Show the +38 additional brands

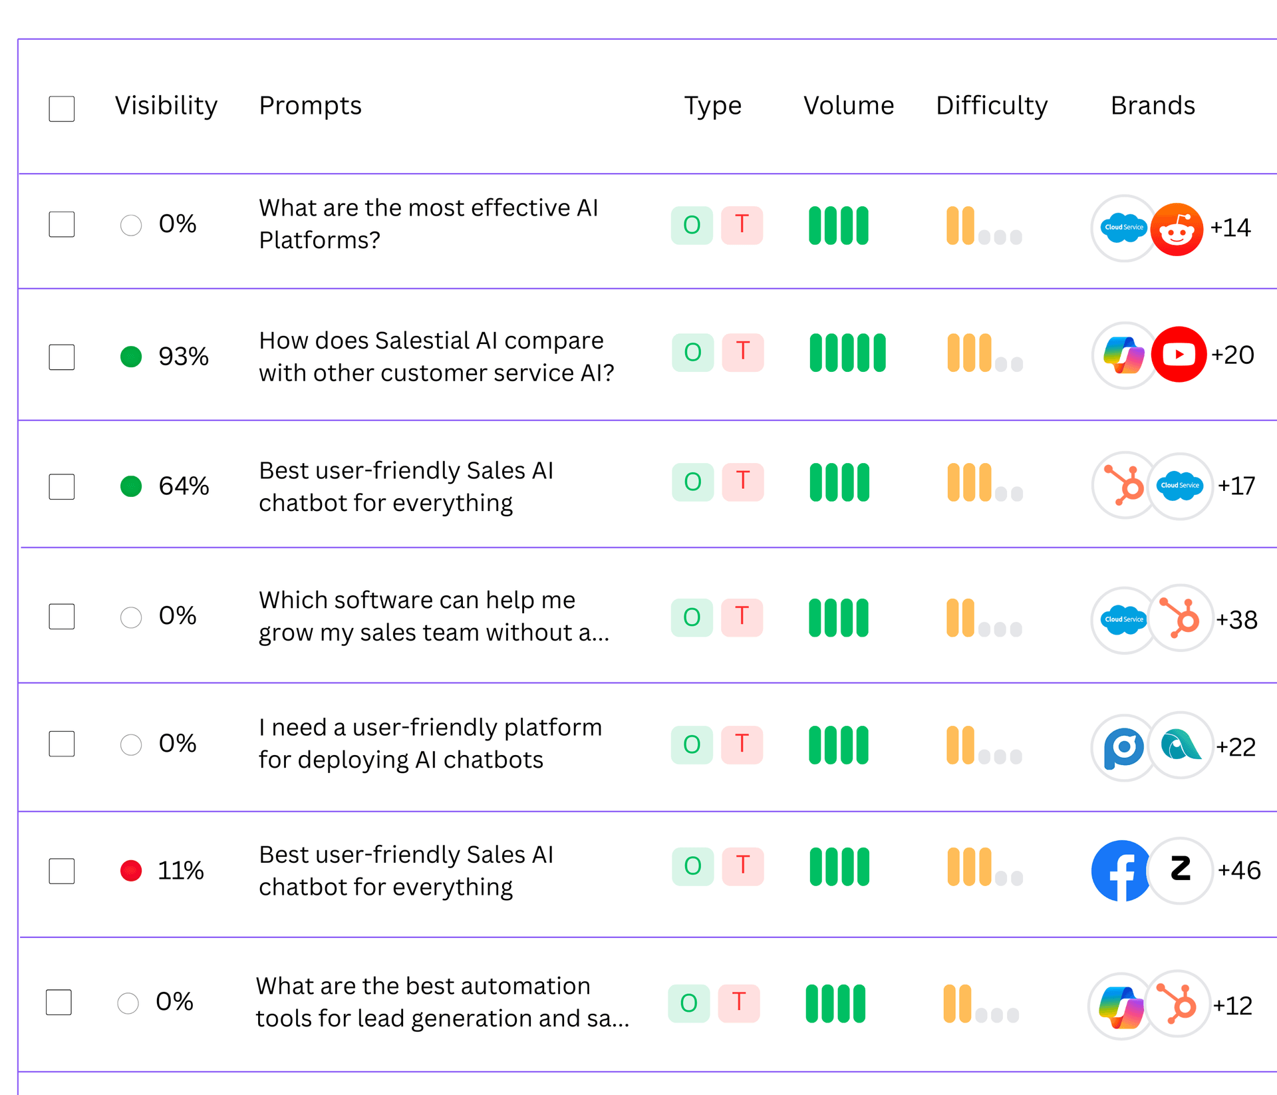1237,620
